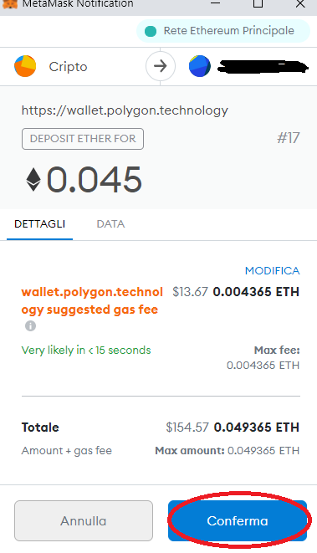
Task: Click the DEPOSIT ETHER FOR label badge
Action: tap(83, 139)
